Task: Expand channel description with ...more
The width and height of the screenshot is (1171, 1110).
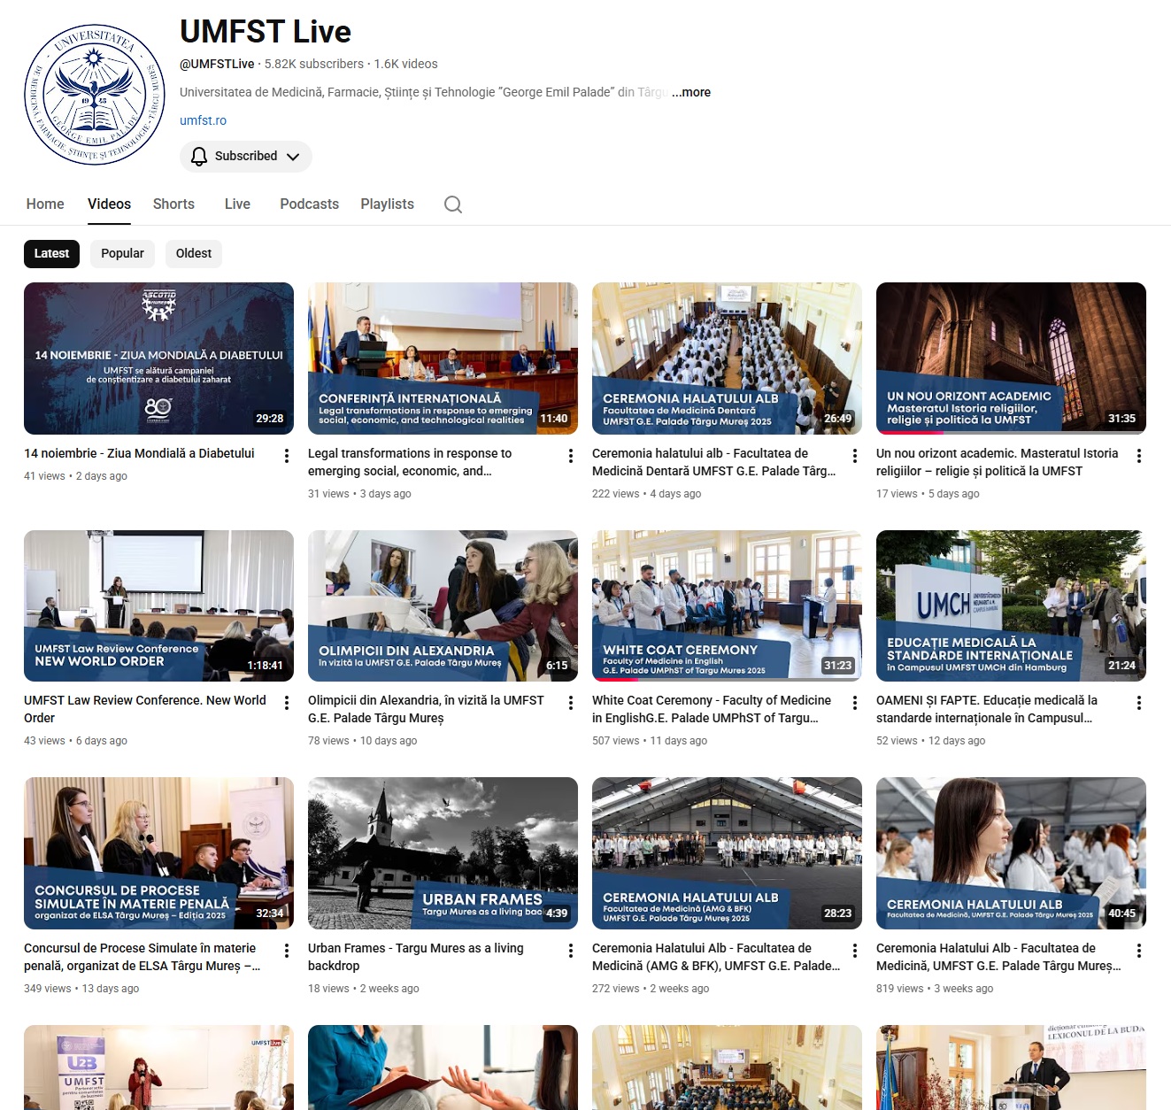Action: tap(691, 92)
